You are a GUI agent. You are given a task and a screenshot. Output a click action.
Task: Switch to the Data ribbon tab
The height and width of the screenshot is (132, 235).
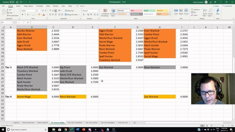click(48, 6)
